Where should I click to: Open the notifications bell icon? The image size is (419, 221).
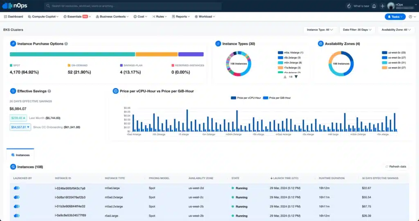374,6
